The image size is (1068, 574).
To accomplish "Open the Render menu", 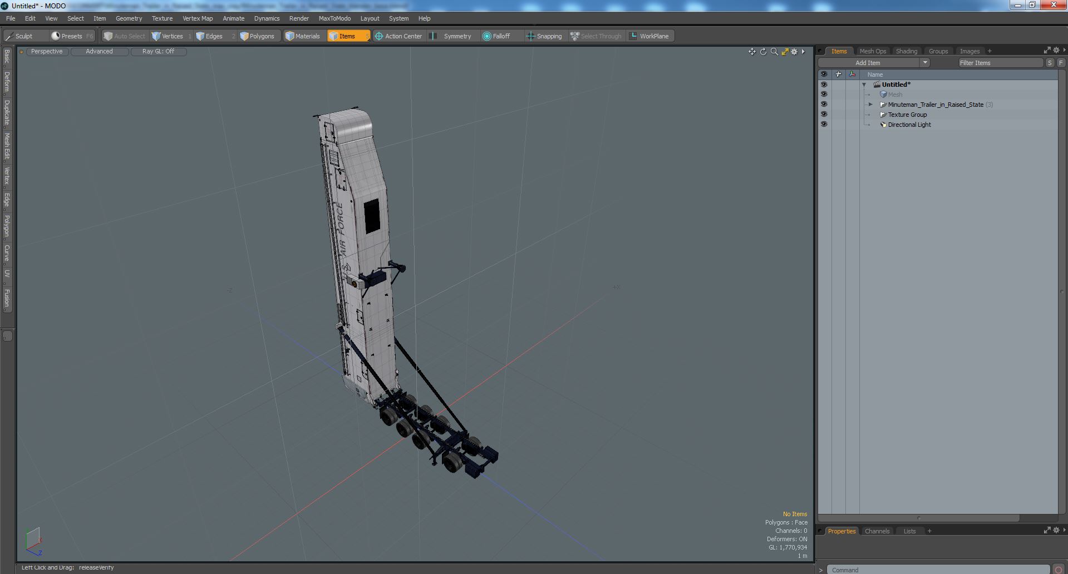I will 299,18.
